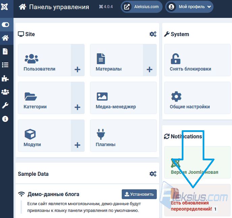Click the Установить button for blog data

(139, 194)
